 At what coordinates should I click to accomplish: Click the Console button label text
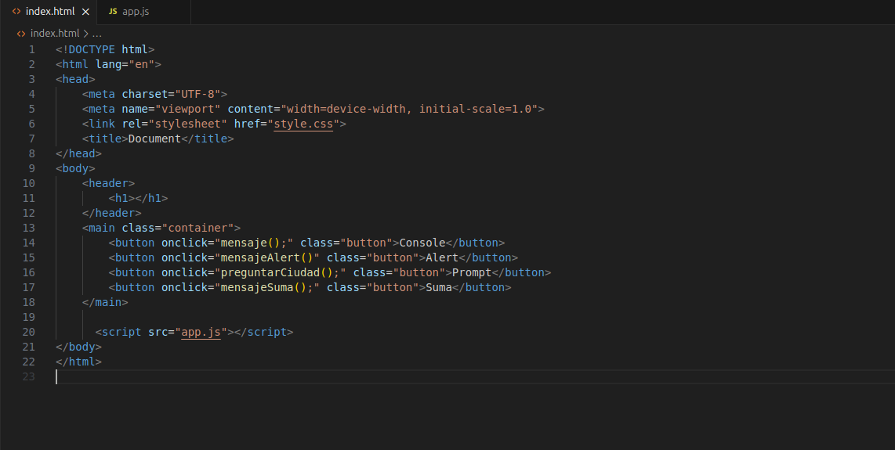tap(422, 243)
